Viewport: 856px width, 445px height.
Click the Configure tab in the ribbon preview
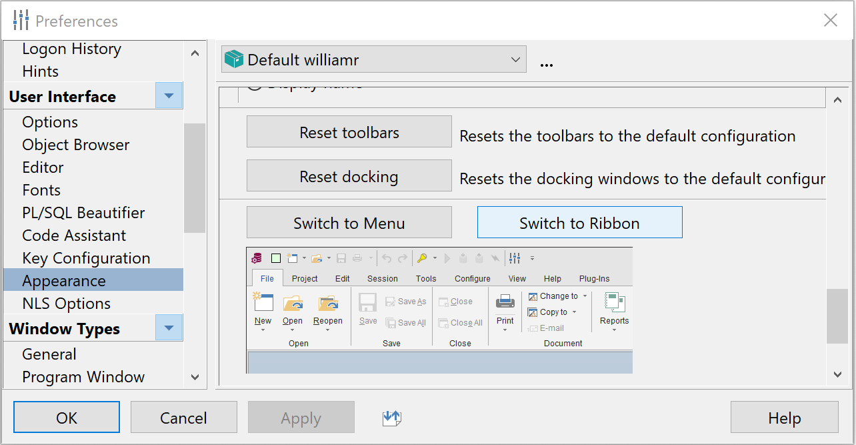(473, 278)
